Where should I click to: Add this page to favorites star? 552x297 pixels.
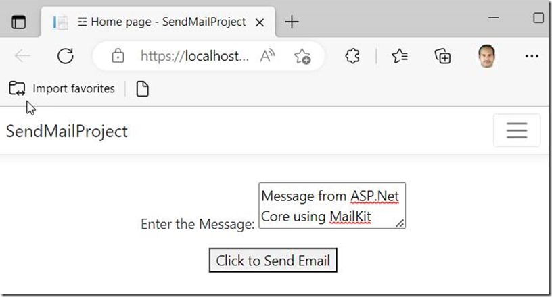tap(302, 56)
